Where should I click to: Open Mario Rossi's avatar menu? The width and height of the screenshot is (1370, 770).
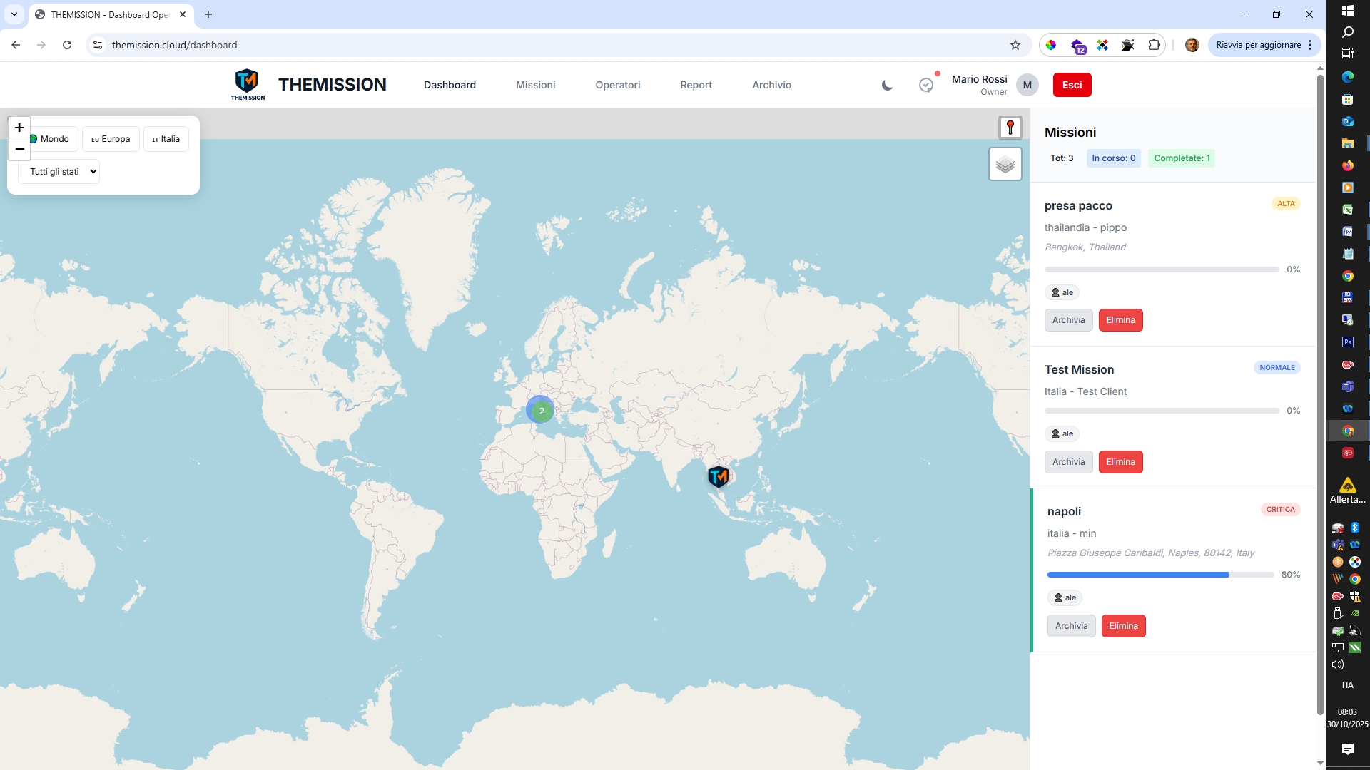[x=1027, y=85]
